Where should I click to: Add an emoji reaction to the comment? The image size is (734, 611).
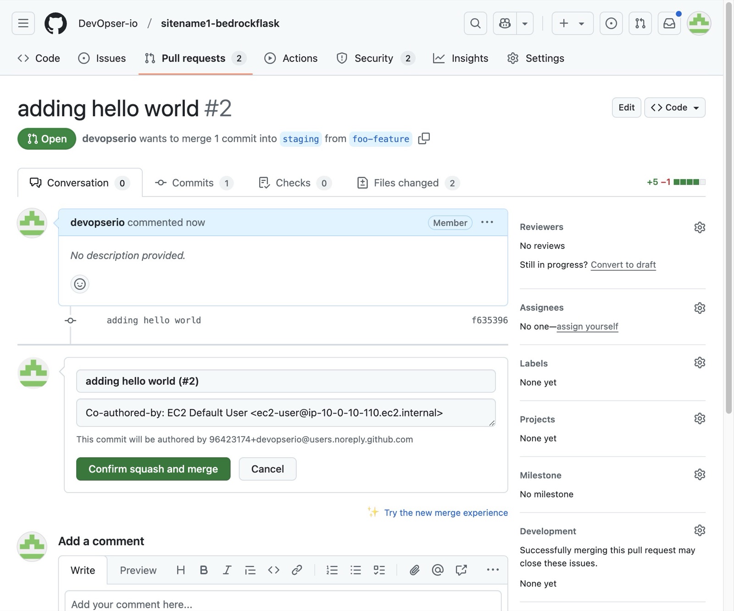(80, 284)
